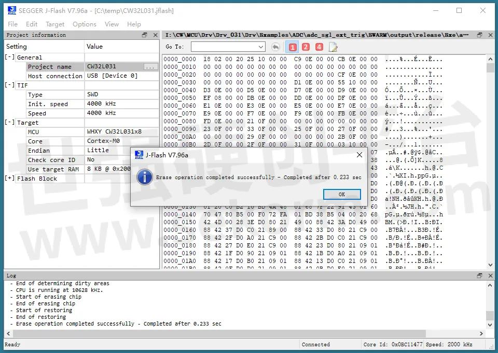Image resolution: width=498 pixels, height=353 pixels.
Task: Click the edit data notepad icon
Action: (x=333, y=47)
